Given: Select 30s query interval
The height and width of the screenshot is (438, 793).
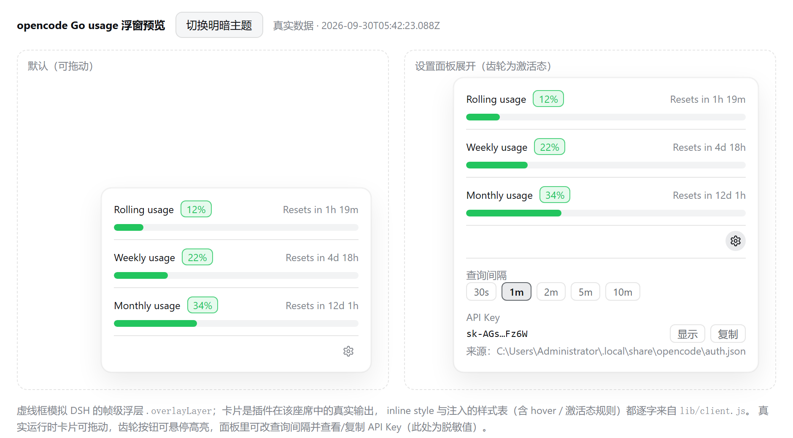Looking at the screenshot, I should [x=481, y=292].
